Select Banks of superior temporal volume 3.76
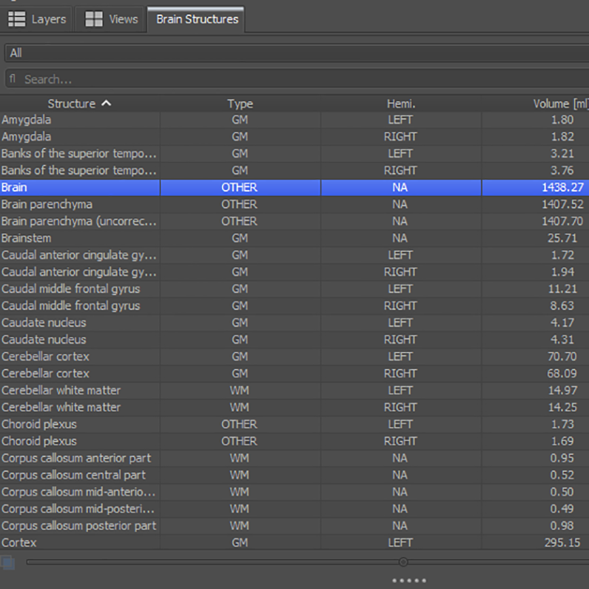Image resolution: width=589 pixels, height=589 pixels. (x=294, y=170)
